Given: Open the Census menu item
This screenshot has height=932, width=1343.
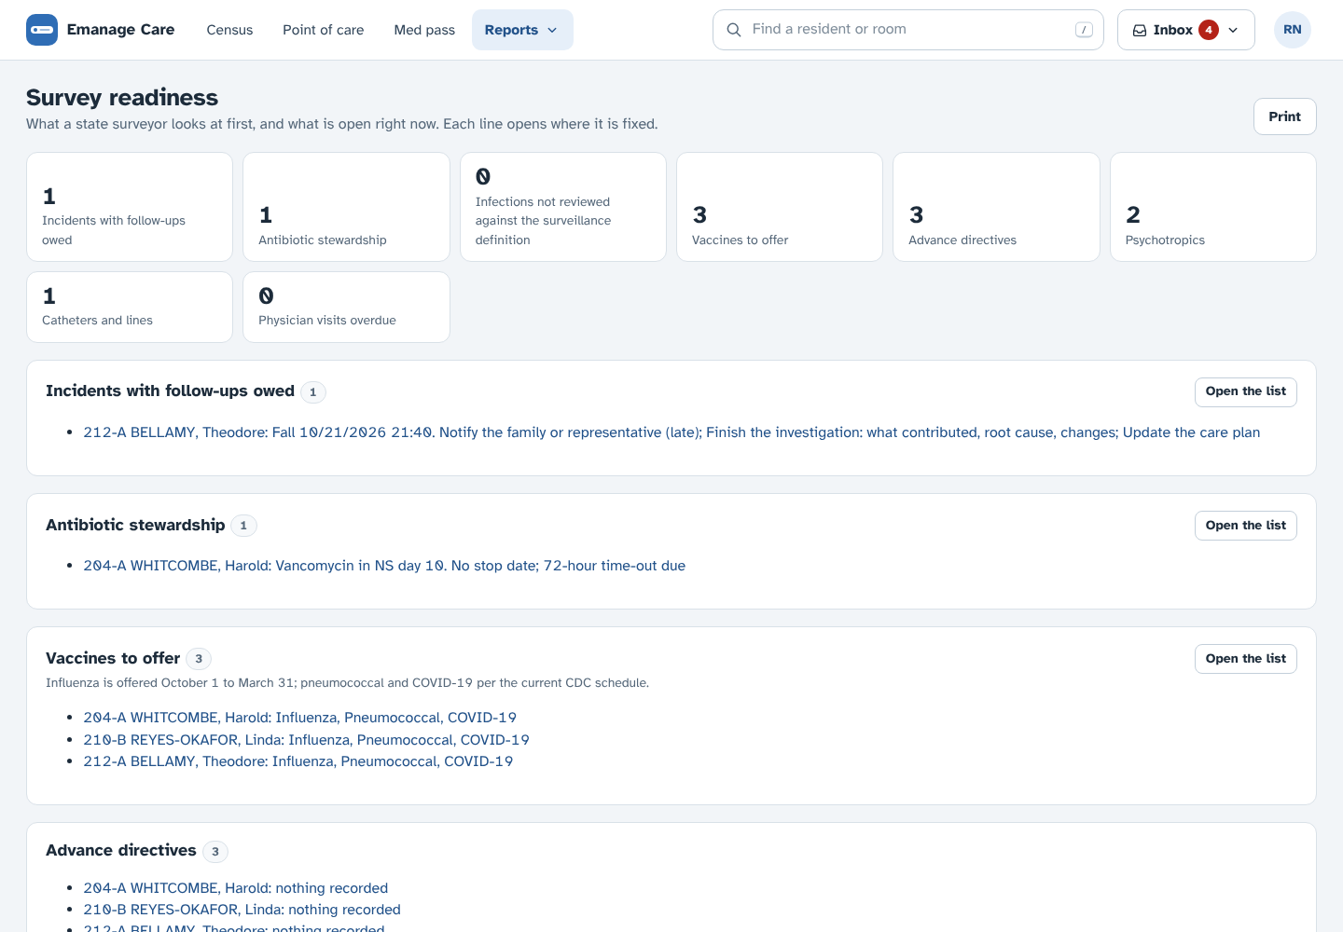Looking at the screenshot, I should click(x=229, y=30).
